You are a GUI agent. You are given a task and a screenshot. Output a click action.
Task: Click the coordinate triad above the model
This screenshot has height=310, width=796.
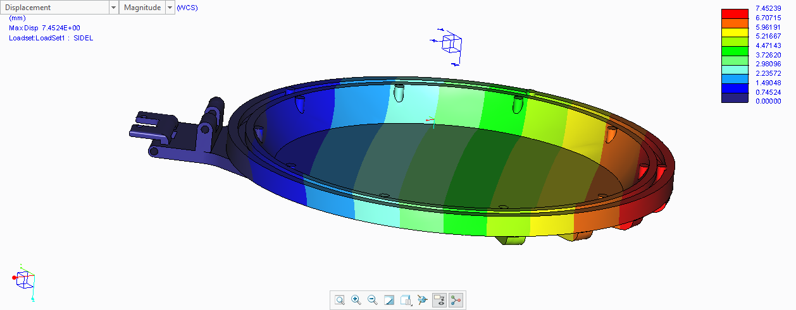tap(448, 45)
